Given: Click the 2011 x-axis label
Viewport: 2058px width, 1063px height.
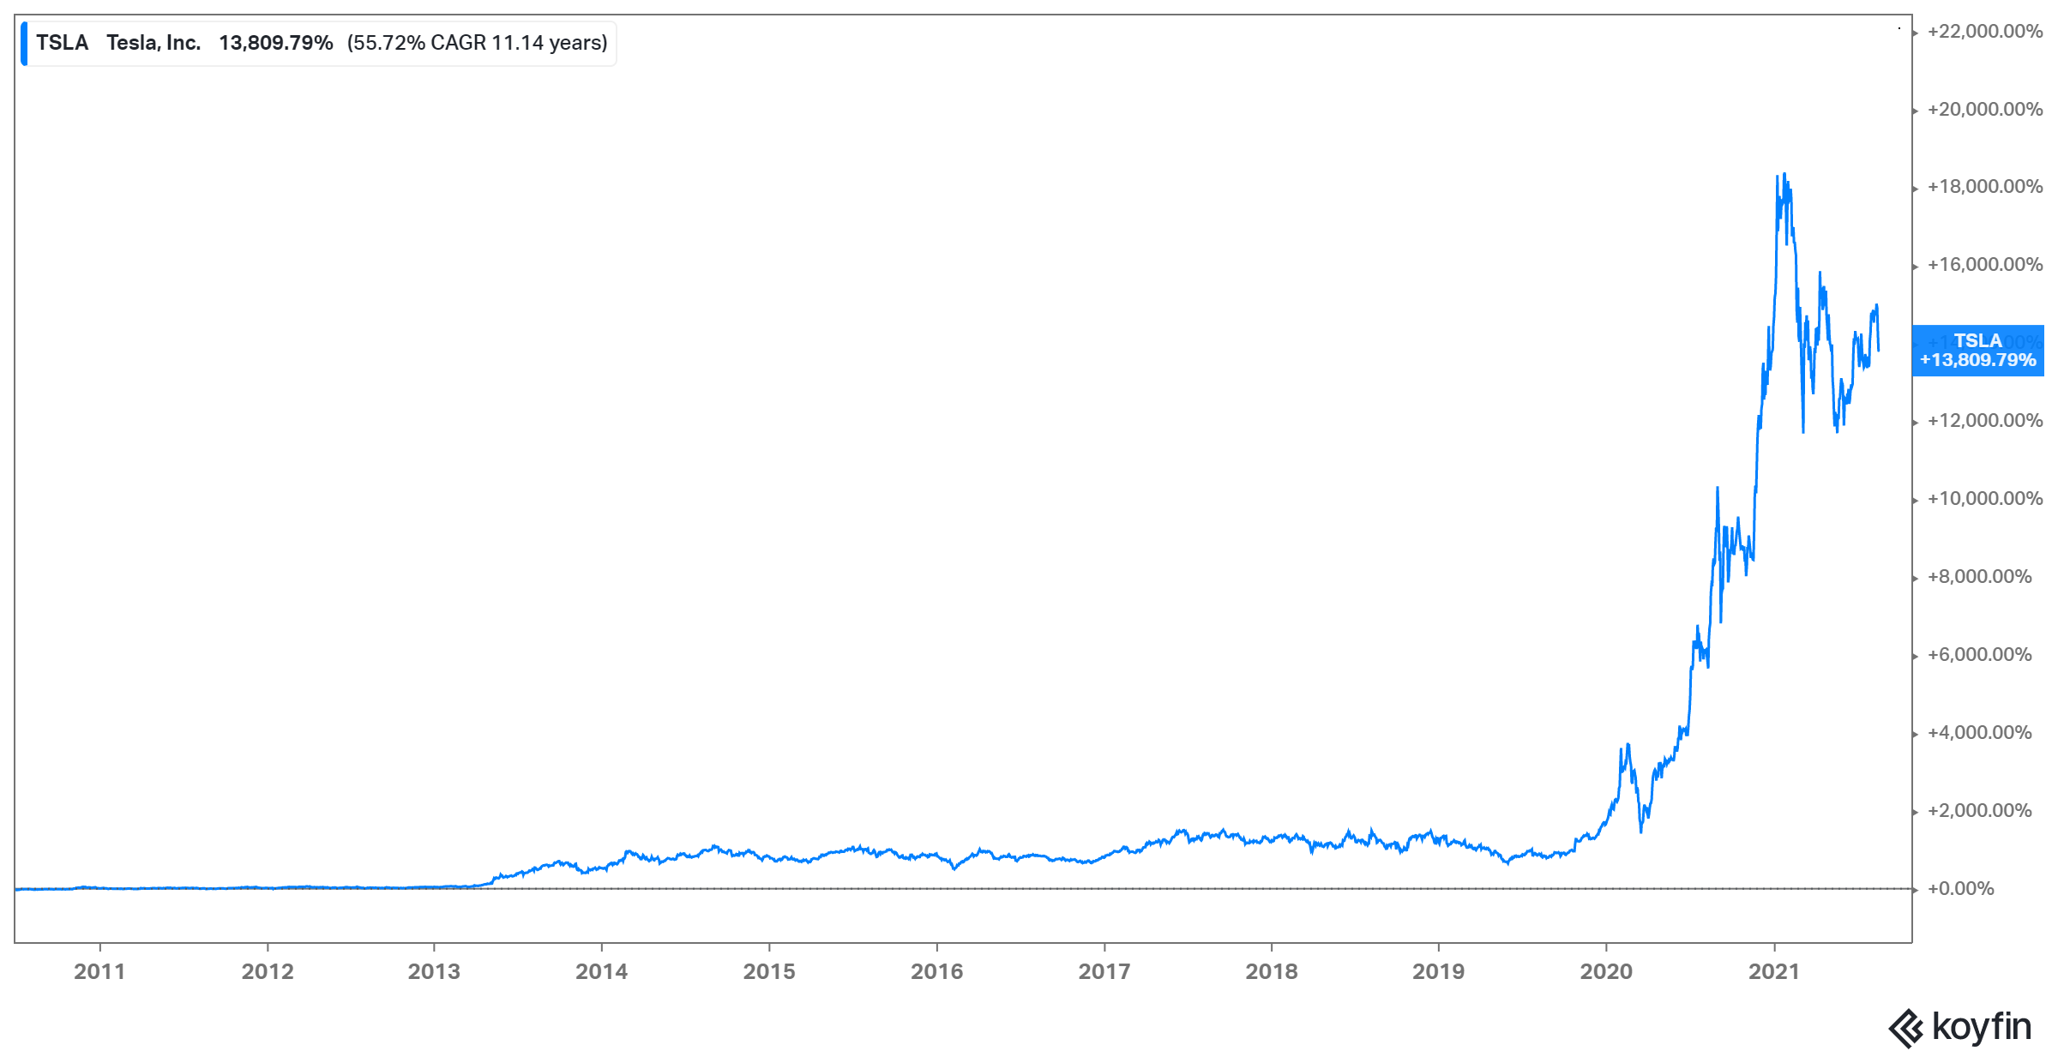Looking at the screenshot, I should tap(99, 971).
